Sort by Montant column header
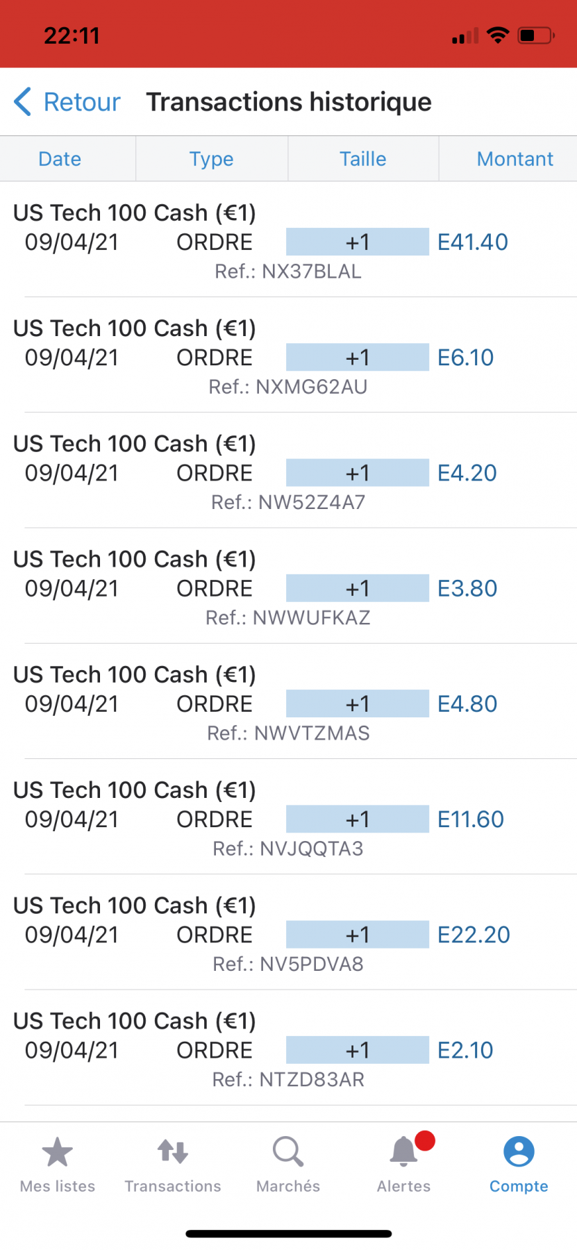 click(x=515, y=159)
